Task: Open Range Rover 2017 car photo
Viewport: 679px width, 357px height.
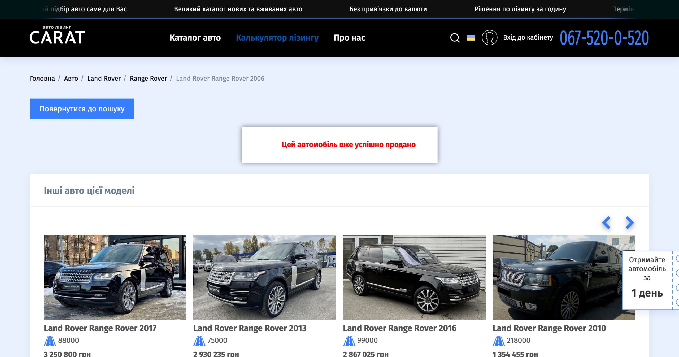Action: pos(115,277)
